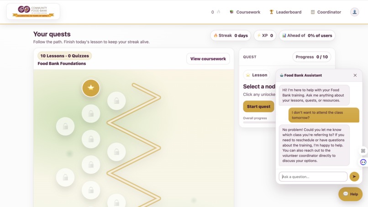Open the Help button

point(350,194)
